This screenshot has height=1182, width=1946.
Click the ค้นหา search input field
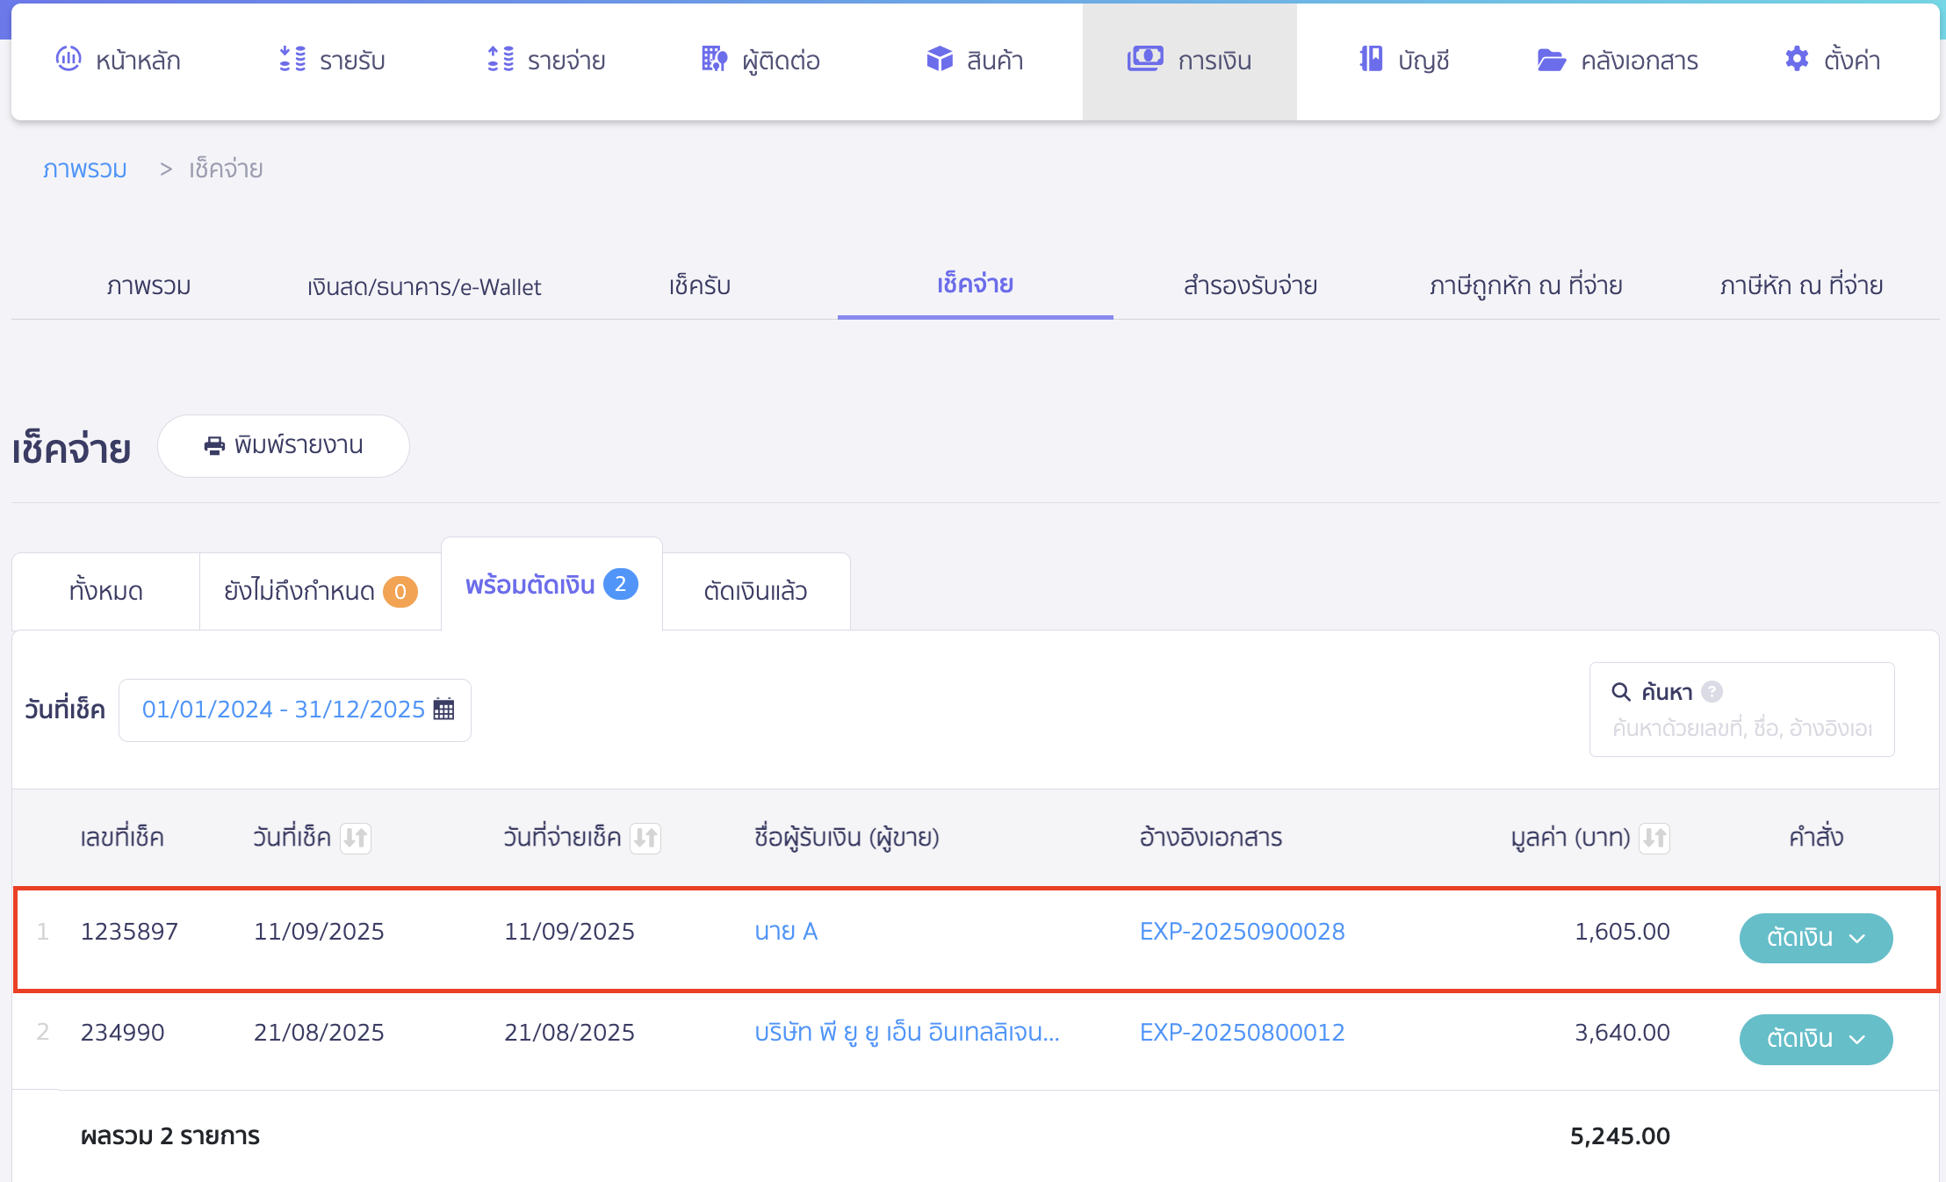pyautogui.click(x=1742, y=728)
